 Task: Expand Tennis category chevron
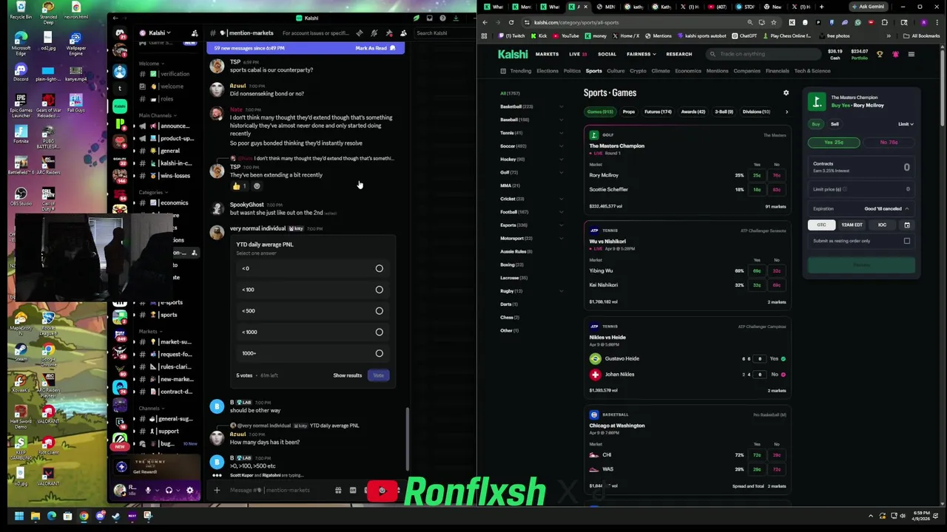[561, 133]
